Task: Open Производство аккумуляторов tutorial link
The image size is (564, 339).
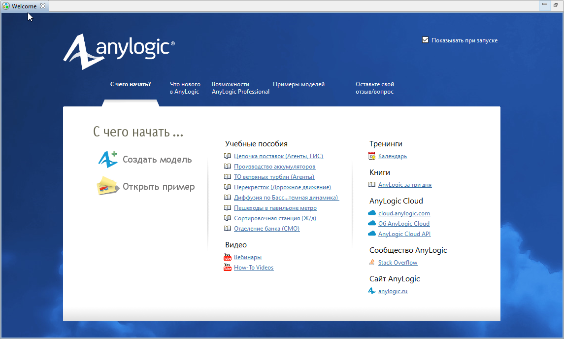Action: click(x=274, y=167)
